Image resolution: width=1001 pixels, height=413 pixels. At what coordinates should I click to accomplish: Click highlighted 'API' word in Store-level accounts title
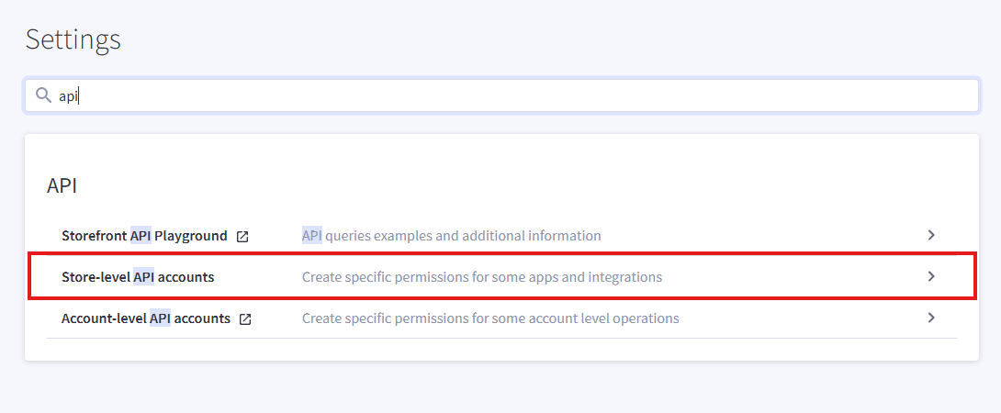click(x=144, y=276)
